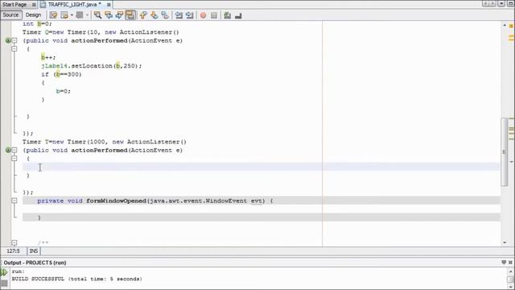515x290 pixels.
Task: Close the TRAFFIC_LIGHT.java tab
Action: (x=109, y=5)
